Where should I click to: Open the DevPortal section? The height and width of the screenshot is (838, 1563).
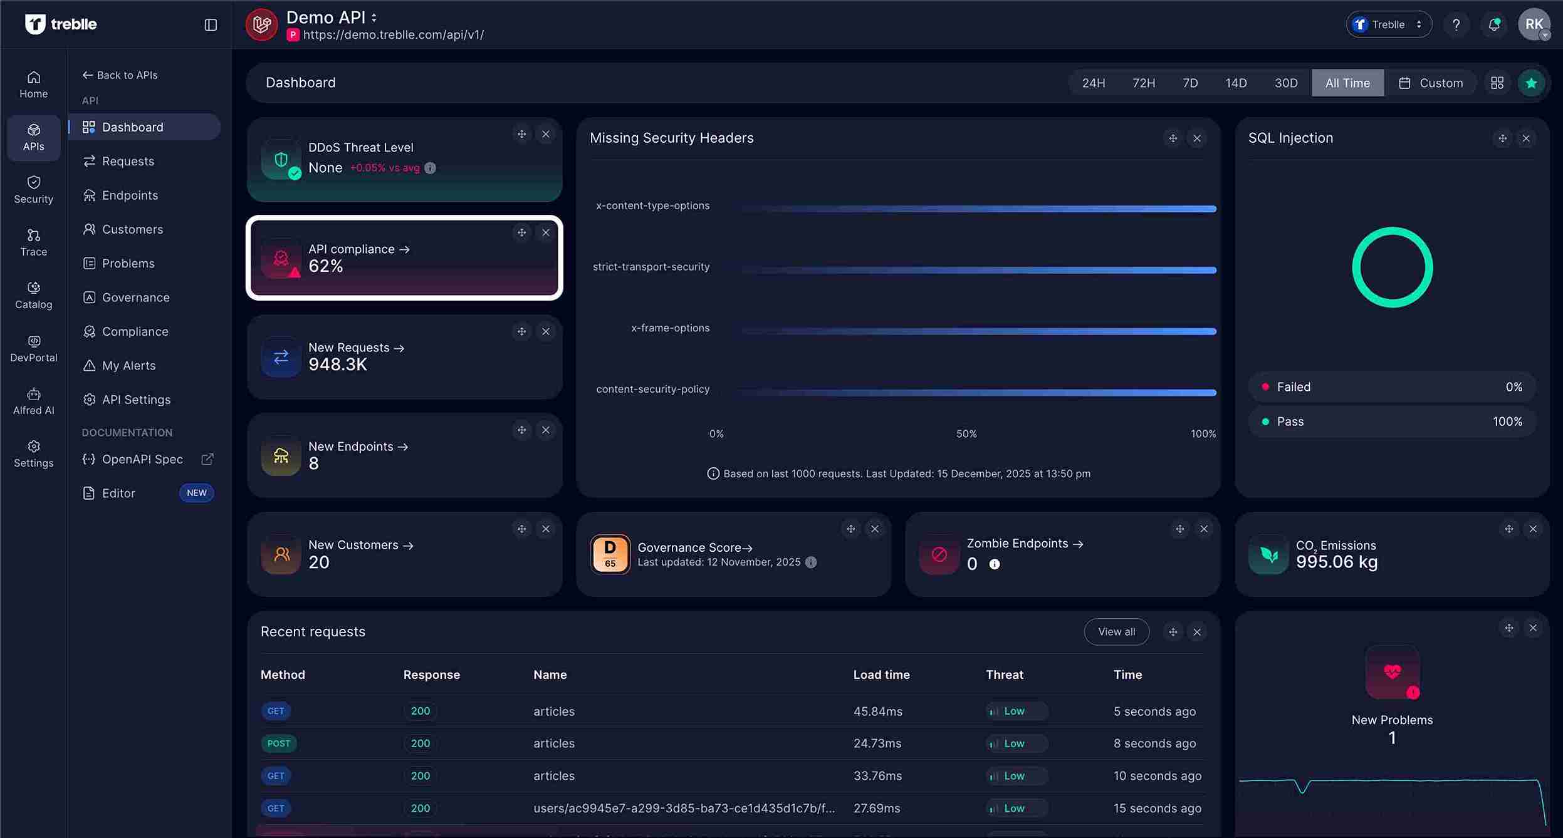(33, 348)
